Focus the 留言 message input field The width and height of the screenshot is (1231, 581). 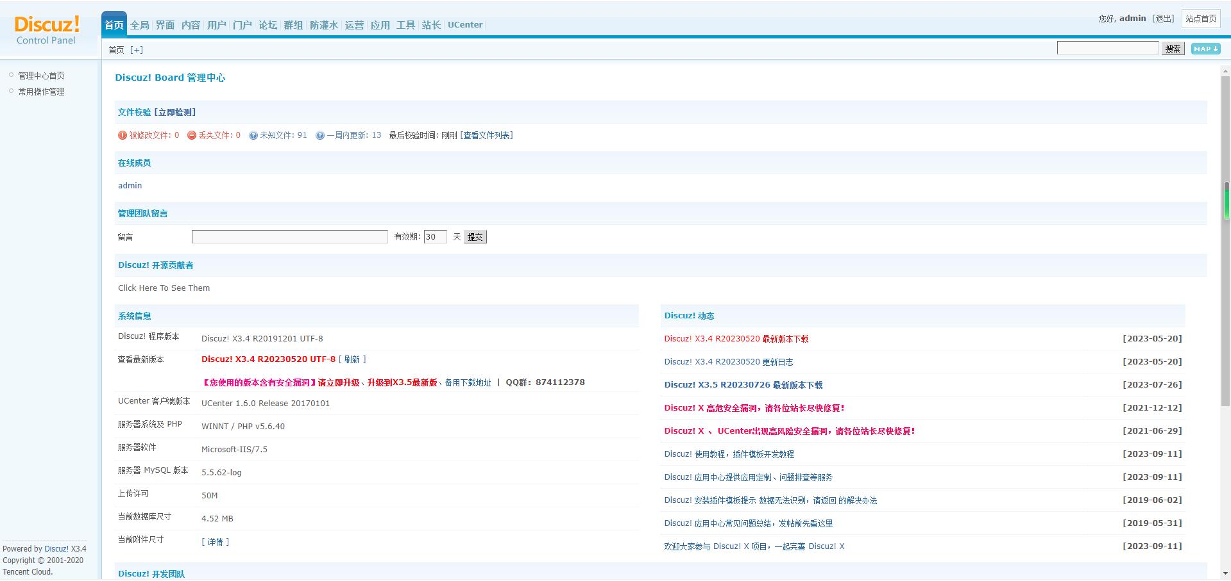tap(290, 237)
